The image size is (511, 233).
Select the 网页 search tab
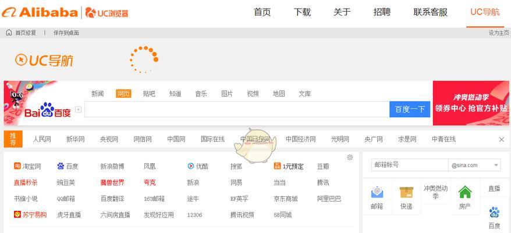[123, 94]
